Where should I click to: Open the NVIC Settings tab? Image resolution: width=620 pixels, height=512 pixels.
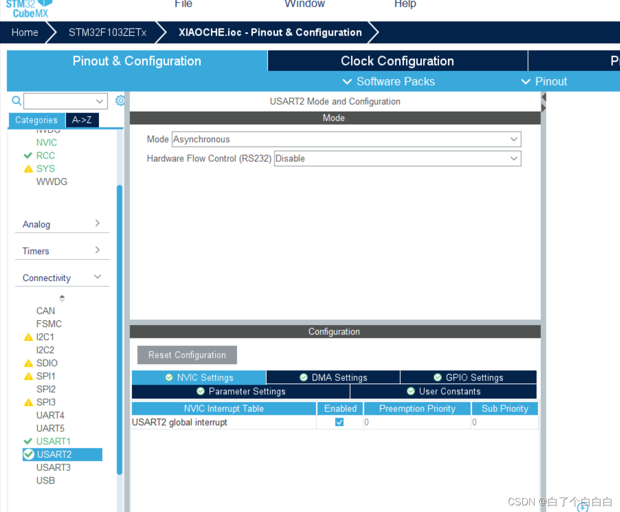(199, 377)
